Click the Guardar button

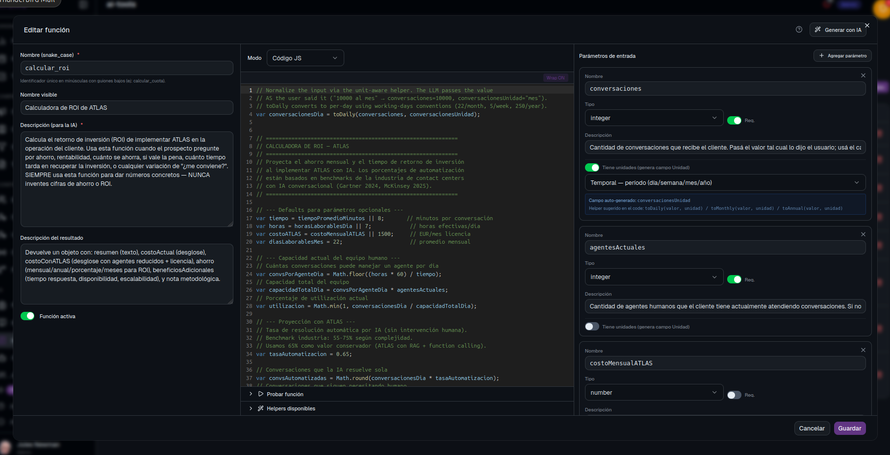click(850, 429)
